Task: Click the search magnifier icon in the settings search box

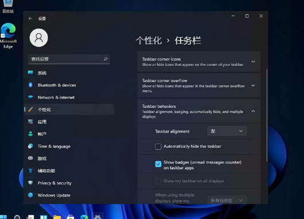Action: click(106, 59)
